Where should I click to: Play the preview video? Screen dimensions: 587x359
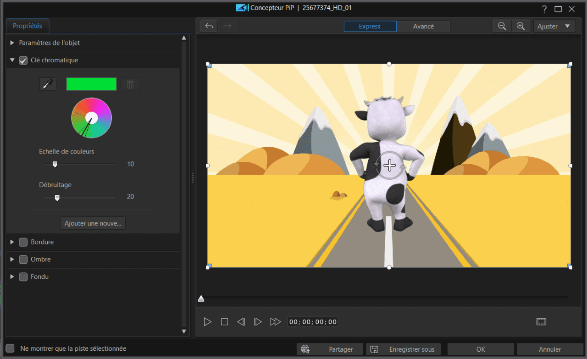point(208,322)
